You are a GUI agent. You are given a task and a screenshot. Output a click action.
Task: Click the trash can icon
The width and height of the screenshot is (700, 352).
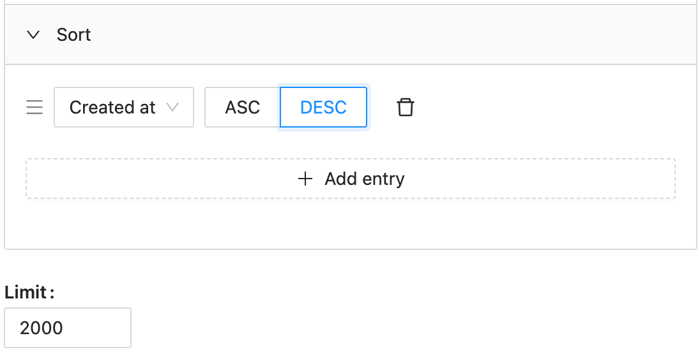click(406, 107)
